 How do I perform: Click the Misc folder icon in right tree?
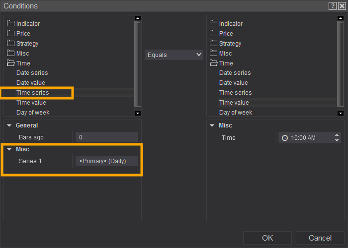(x=214, y=53)
